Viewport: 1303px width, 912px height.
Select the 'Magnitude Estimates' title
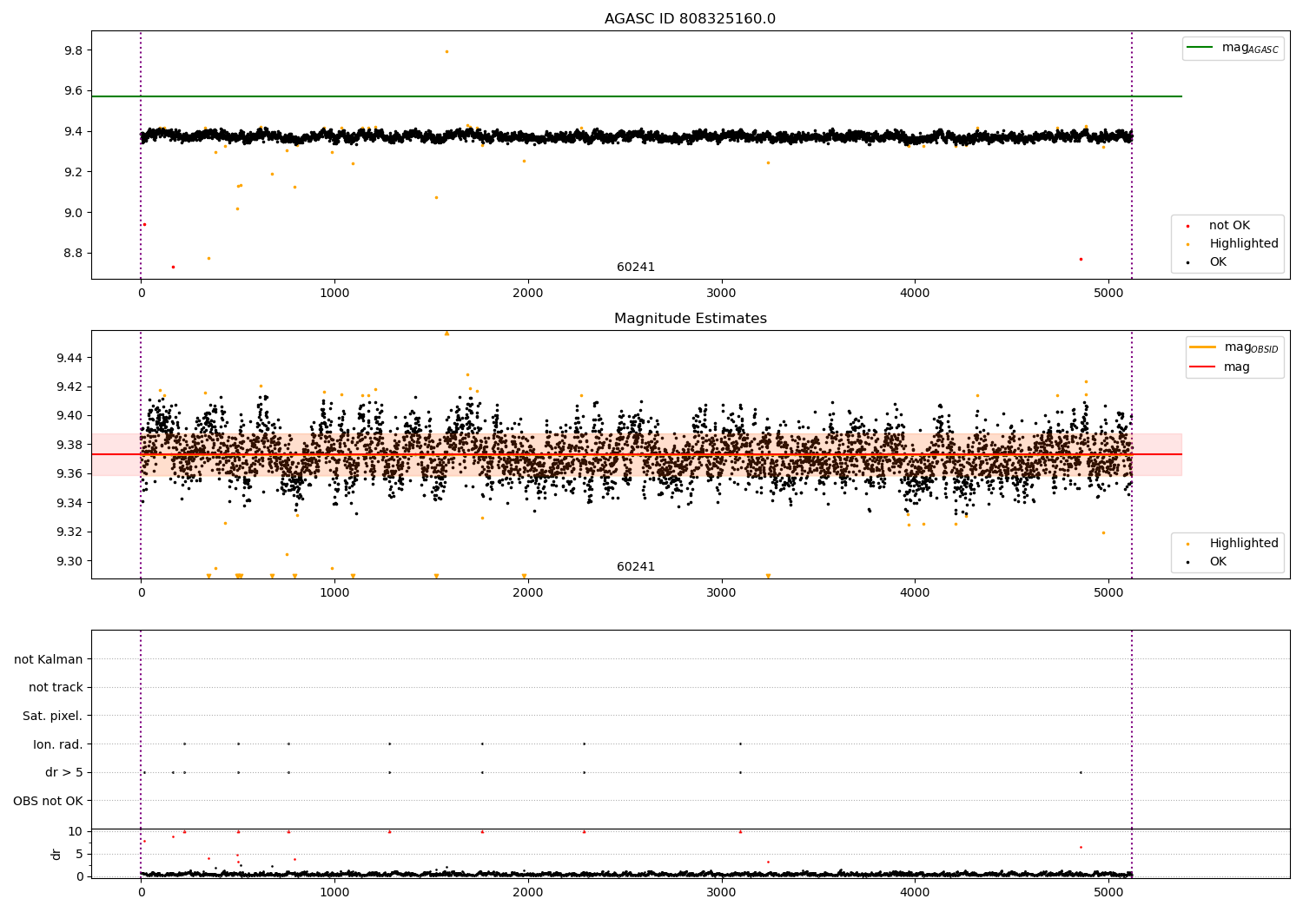[690, 319]
